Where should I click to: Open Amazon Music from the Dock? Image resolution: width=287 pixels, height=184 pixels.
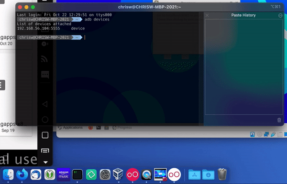click(x=64, y=174)
